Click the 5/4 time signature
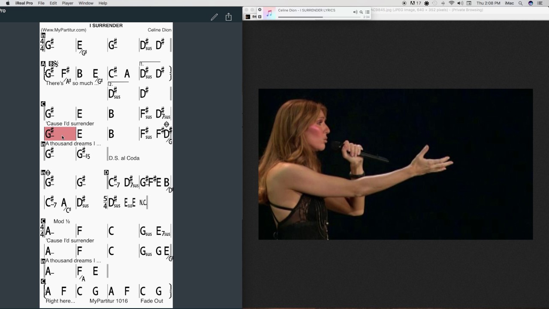 tap(105, 202)
